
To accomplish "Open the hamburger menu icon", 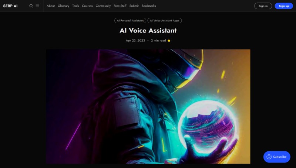I will (x=37, y=6).
